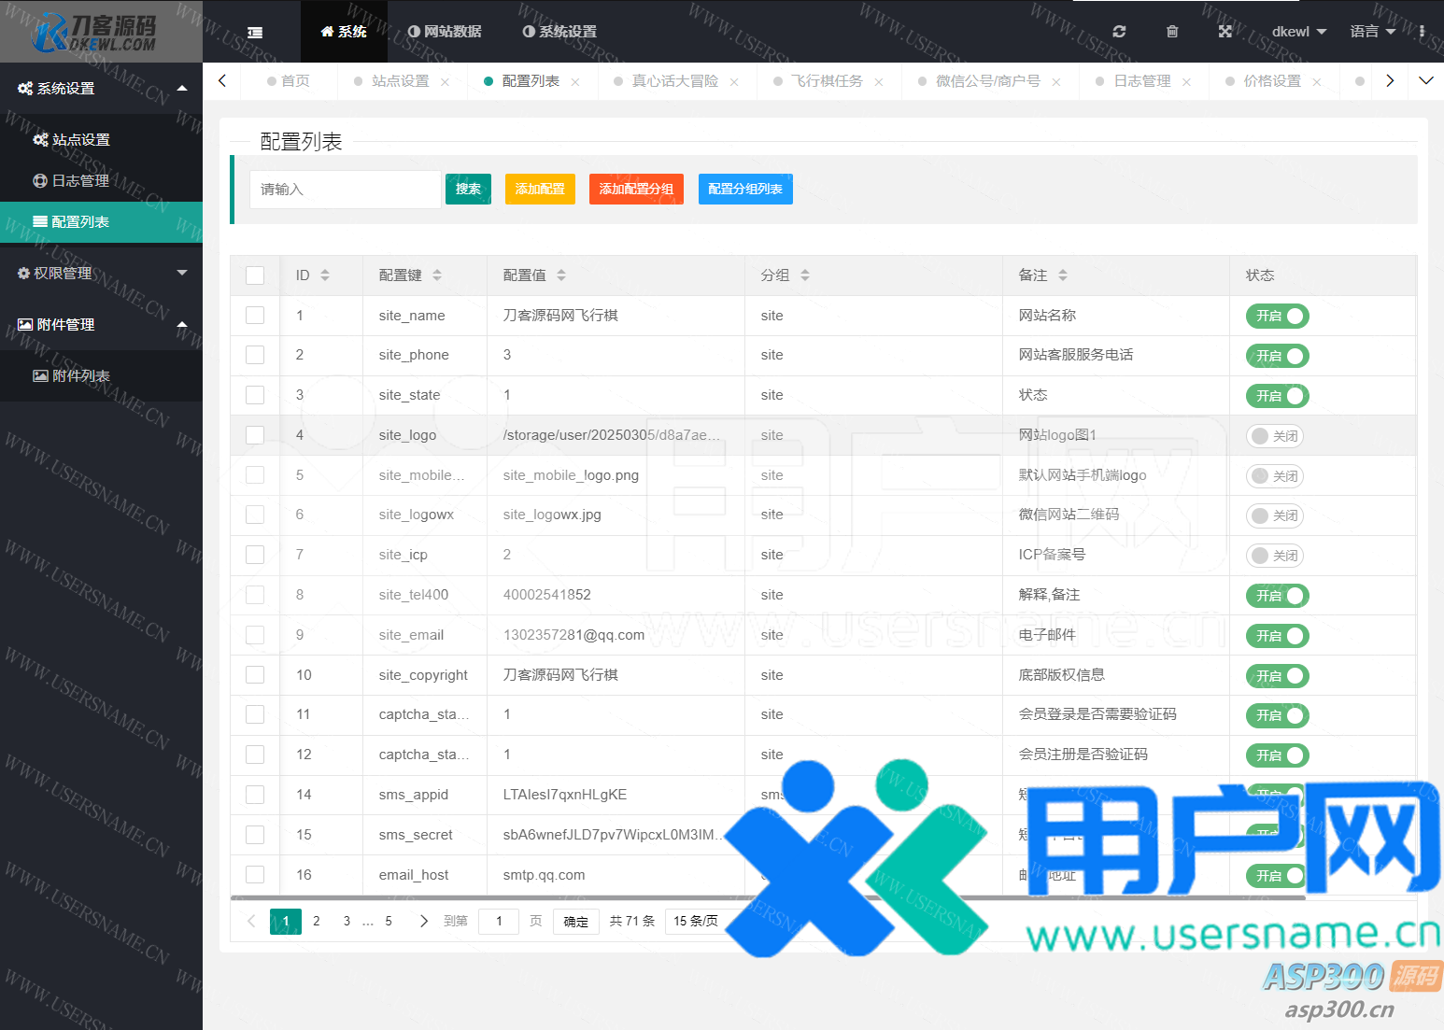Switch to the 网站数据 top menu
The height and width of the screenshot is (1030, 1444).
tap(445, 32)
